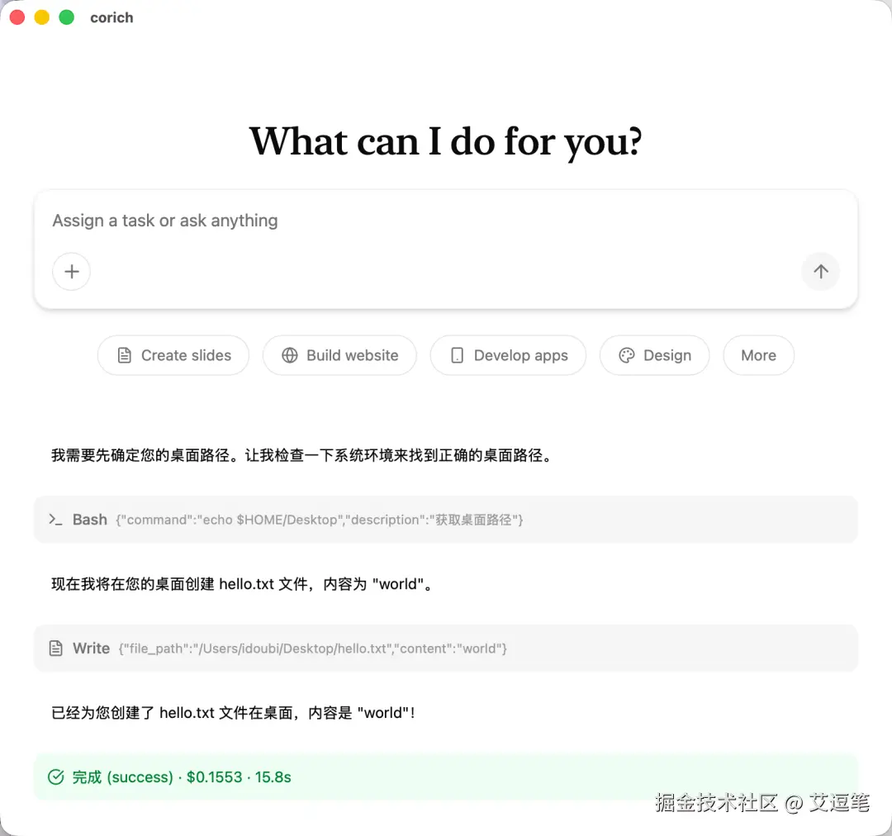This screenshot has height=836, width=892.
Task: Click the document icon on Create slides
Action: 124,355
